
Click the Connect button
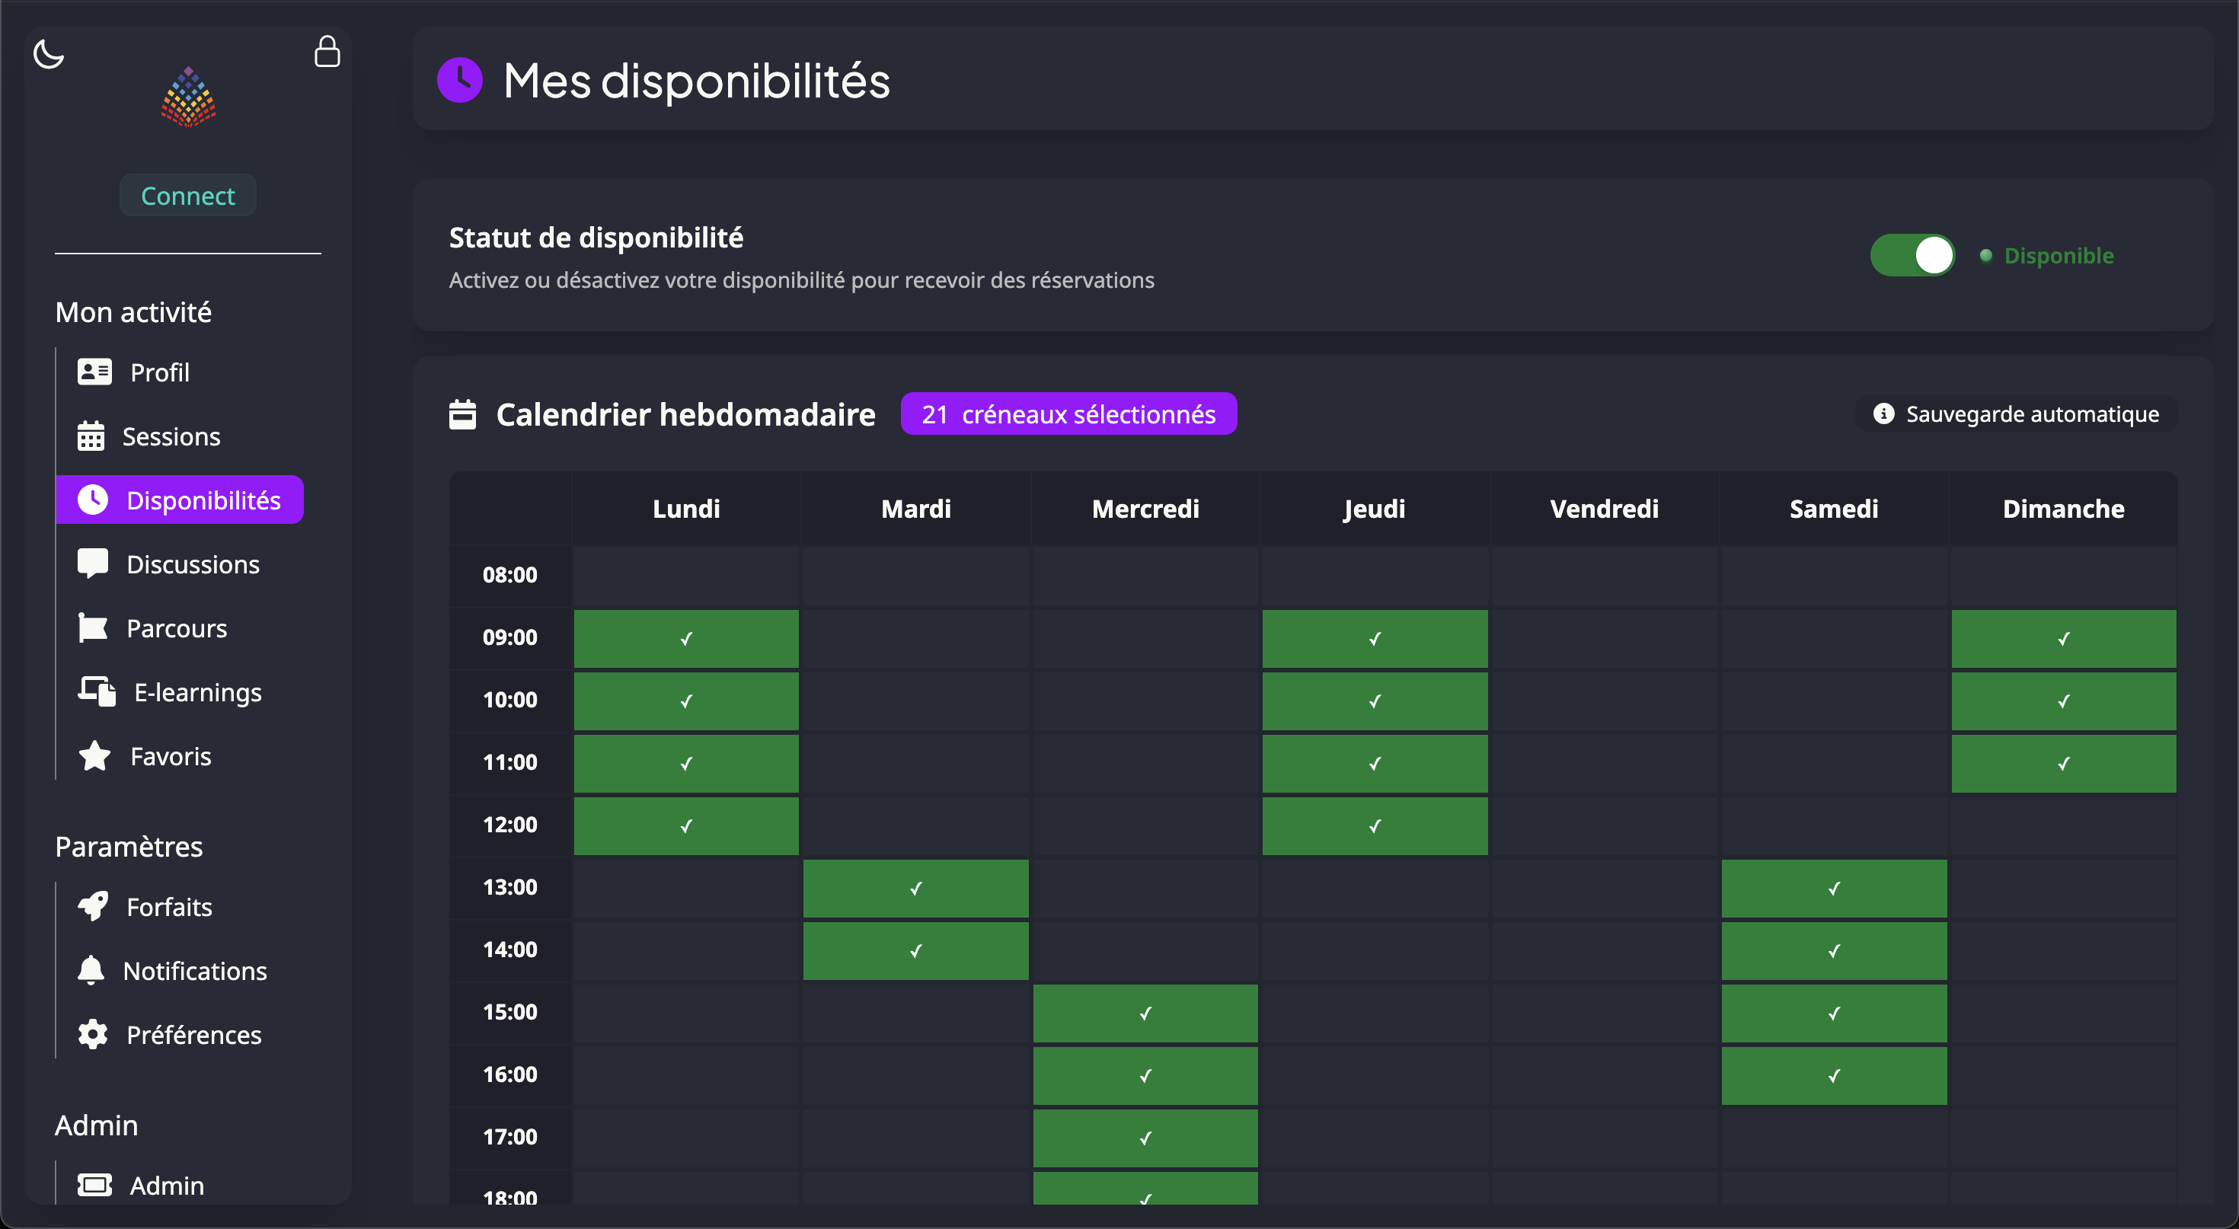coord(188,196)
